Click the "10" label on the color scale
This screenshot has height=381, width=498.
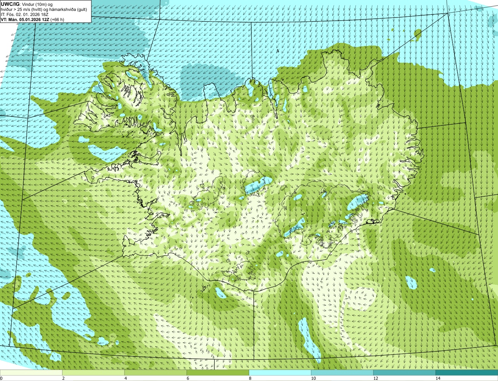[x=313, y=378]
